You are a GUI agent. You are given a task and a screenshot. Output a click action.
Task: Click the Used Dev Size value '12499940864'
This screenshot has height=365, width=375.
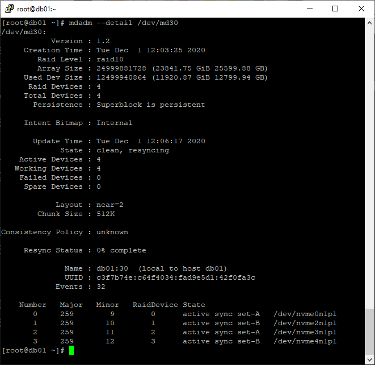pyautogui.click(x=121, y=77)
